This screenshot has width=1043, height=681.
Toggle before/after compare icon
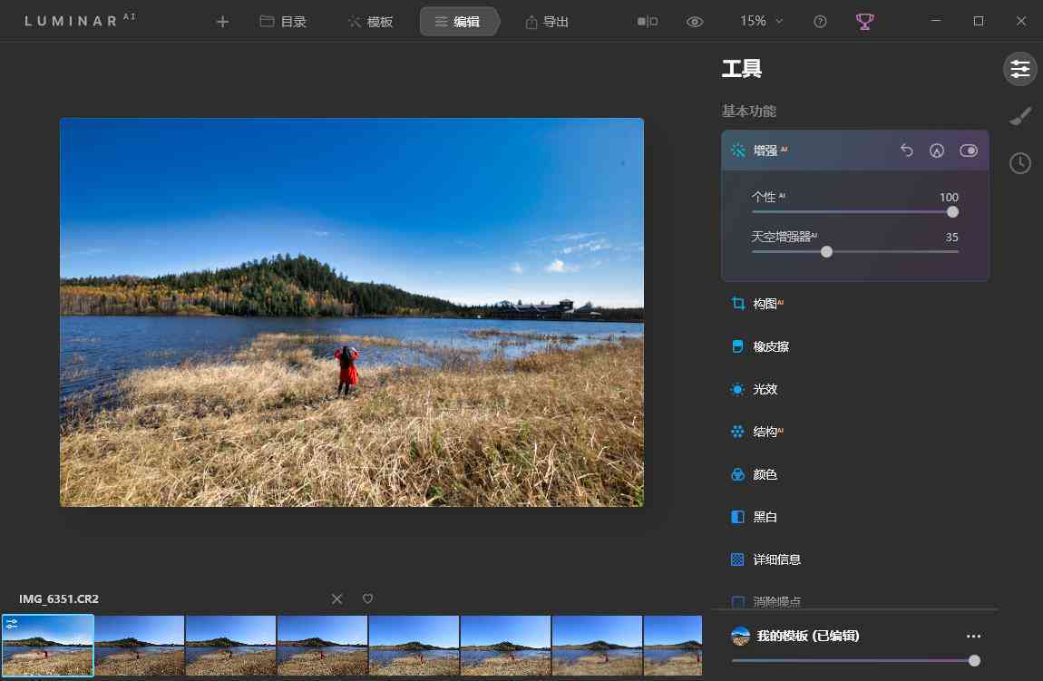coord(648,21)
